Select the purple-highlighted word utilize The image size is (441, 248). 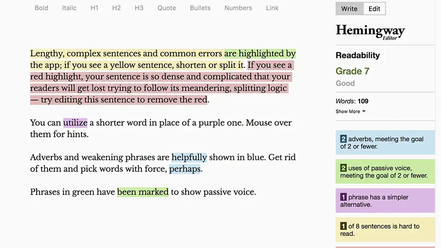tap(75, 123)
